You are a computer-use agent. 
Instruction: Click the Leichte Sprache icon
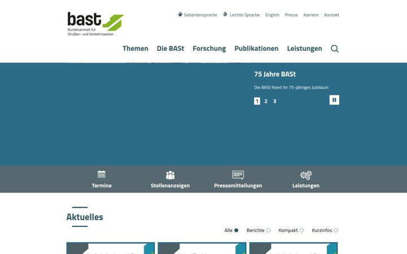(225, 14)
